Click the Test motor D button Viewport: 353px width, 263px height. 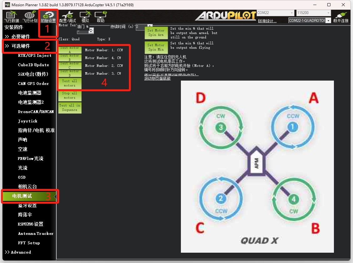(70, 73)
